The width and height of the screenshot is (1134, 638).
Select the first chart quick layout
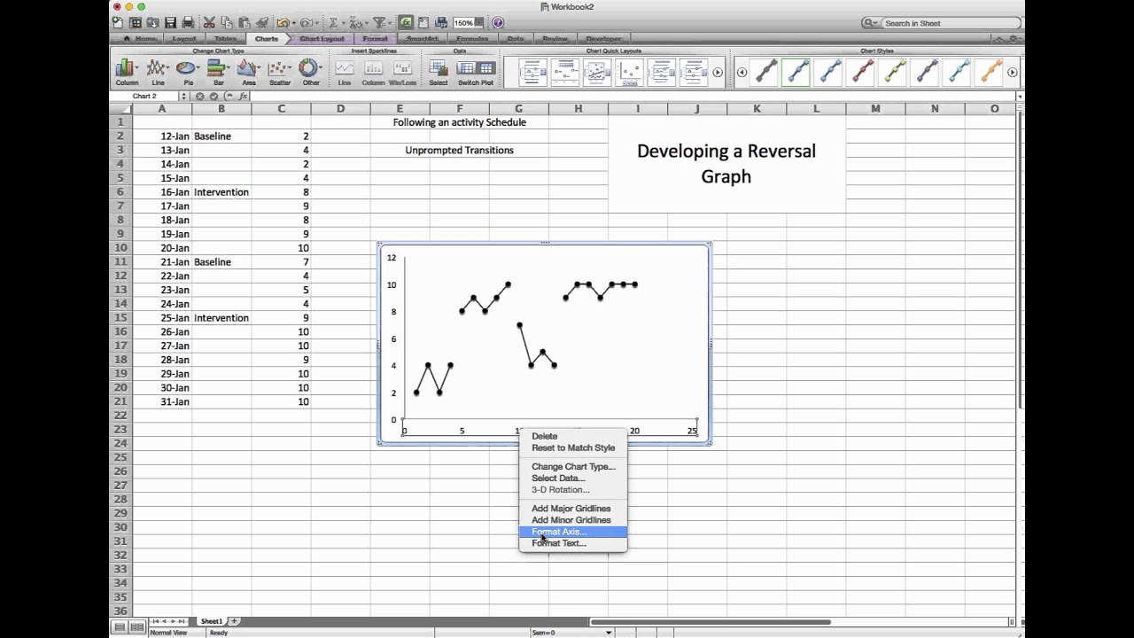click(x=533, y=72)
